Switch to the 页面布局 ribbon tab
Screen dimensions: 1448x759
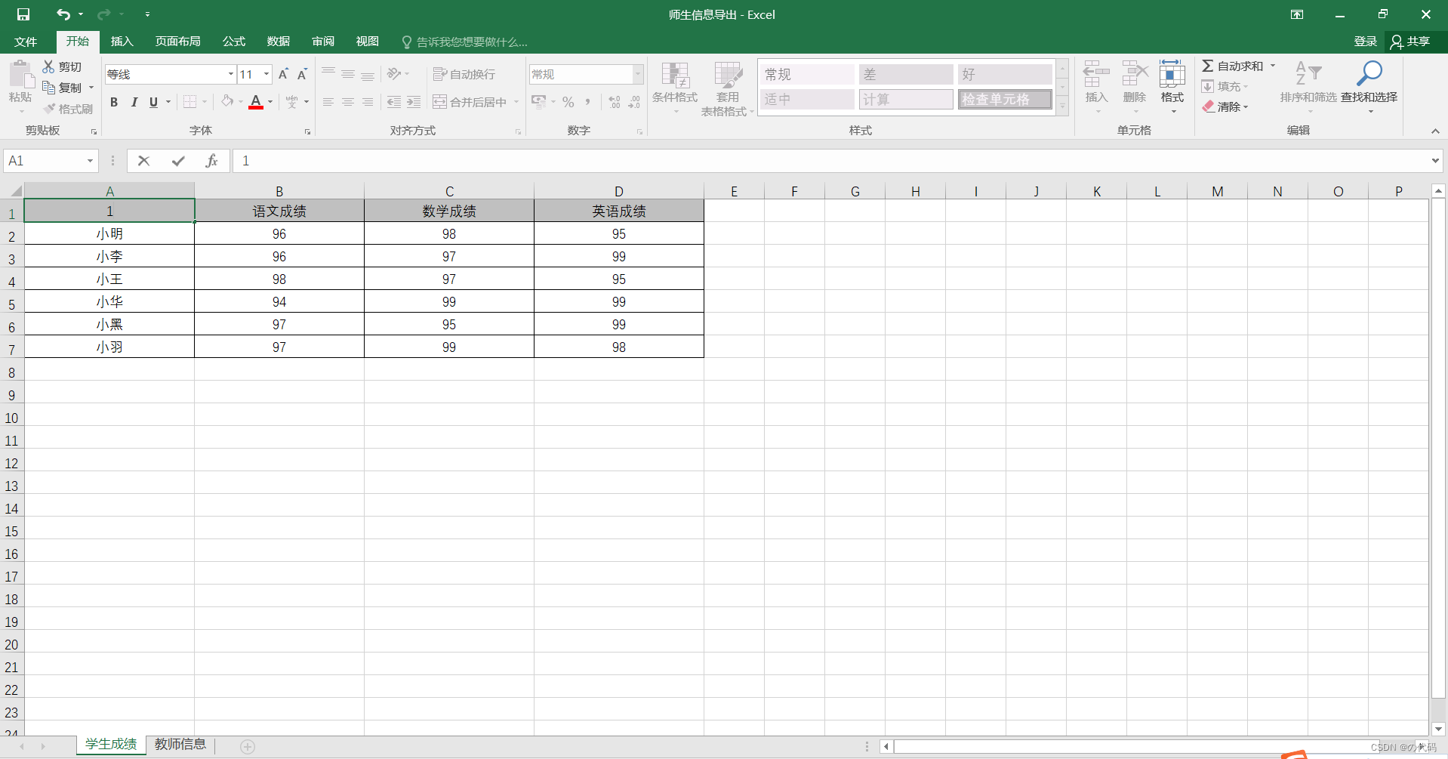[x=178, y=42]
